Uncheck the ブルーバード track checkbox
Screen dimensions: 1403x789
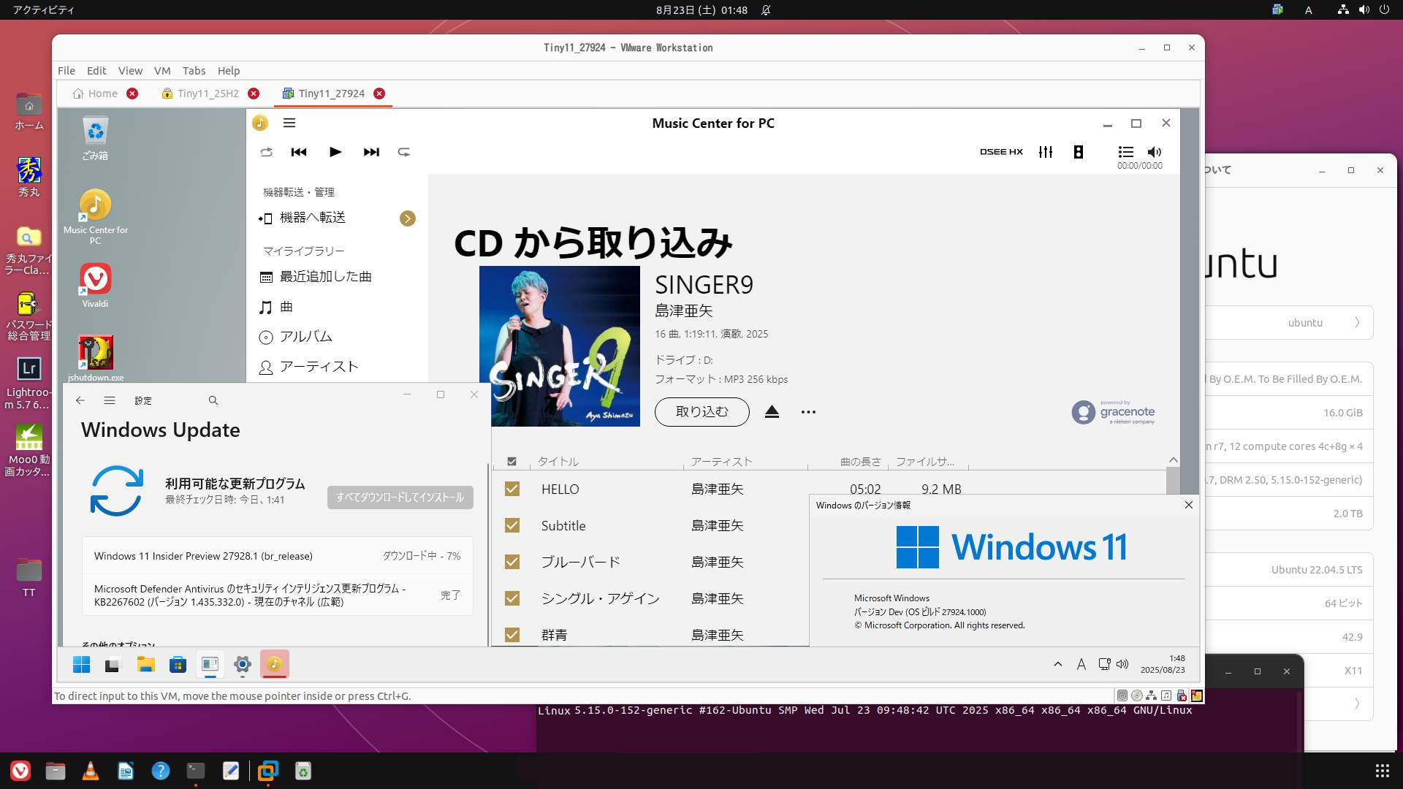(512, 562)
